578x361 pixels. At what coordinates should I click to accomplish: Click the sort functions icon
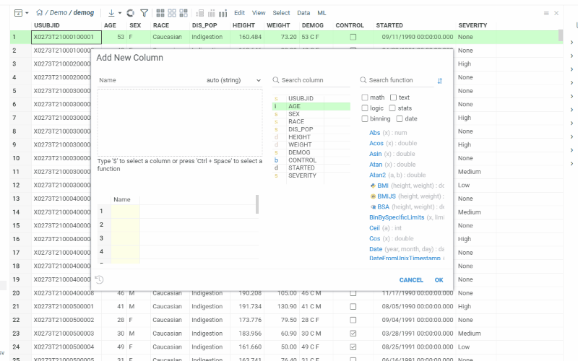pos(440,80)
